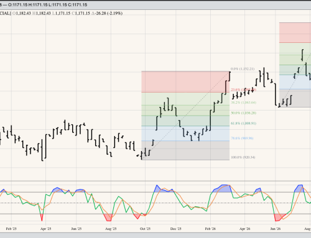Click the O1,182.43 open value in legend
The height and width of the screenshot is (238, 311).
coord(22,13)
